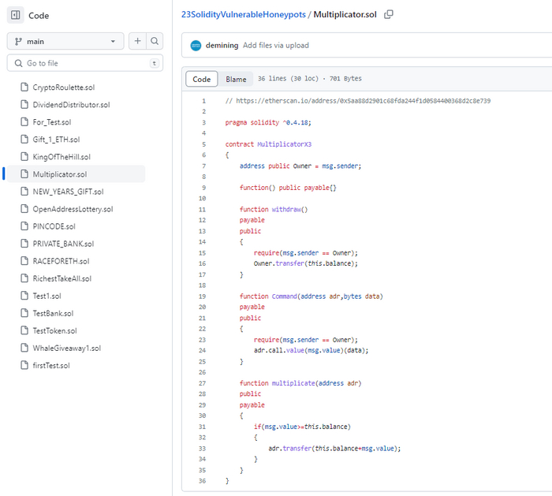The width and height of the screenshot is (552, 496).
Task: Select the Code view tab
Action: click(x=202, y=79)
